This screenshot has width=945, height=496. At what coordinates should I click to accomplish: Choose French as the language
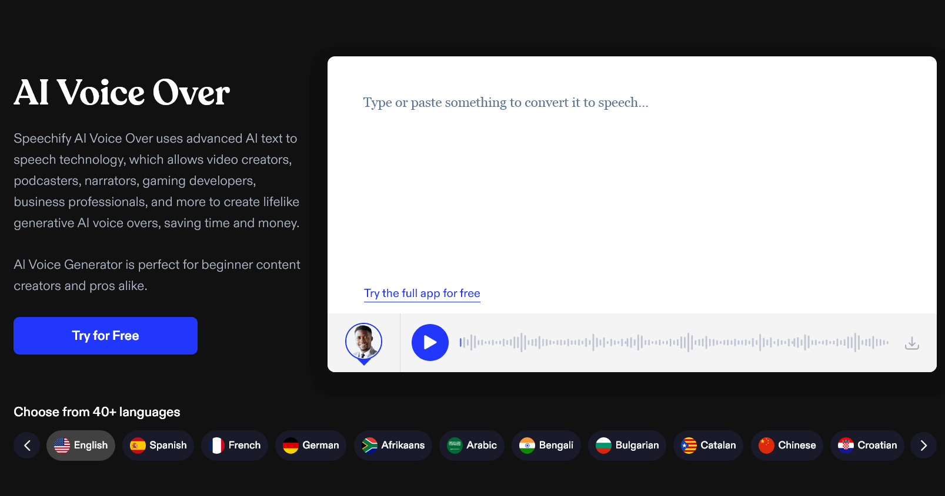coord(235,446)
